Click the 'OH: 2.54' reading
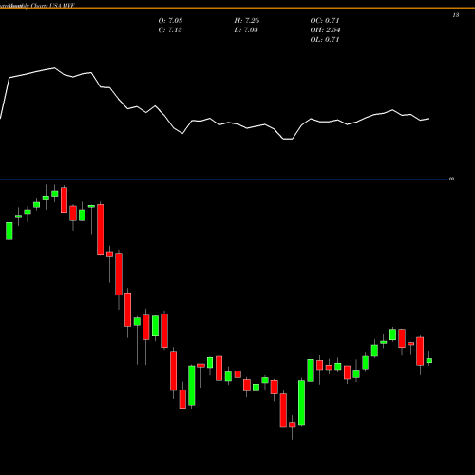The height and width of the screenshot is (475, 475). [x=325, y=29]
